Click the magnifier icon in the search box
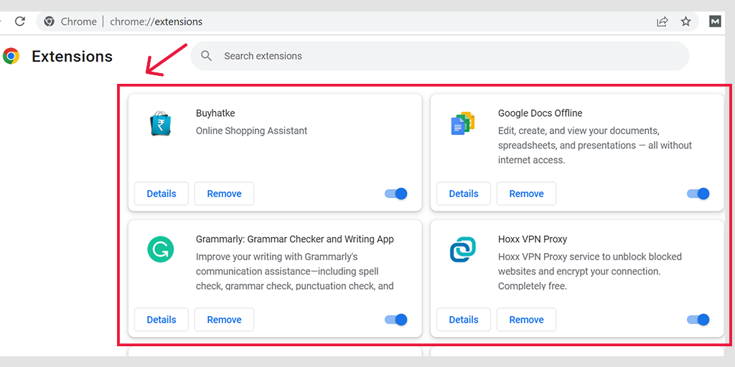Image resolution: width=735 pixels, height=367 pixels. [x=207, y=56]
